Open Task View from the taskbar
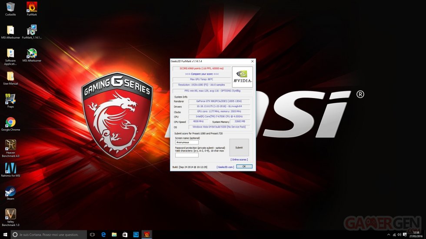426x239 pixels. coord(92,234)
